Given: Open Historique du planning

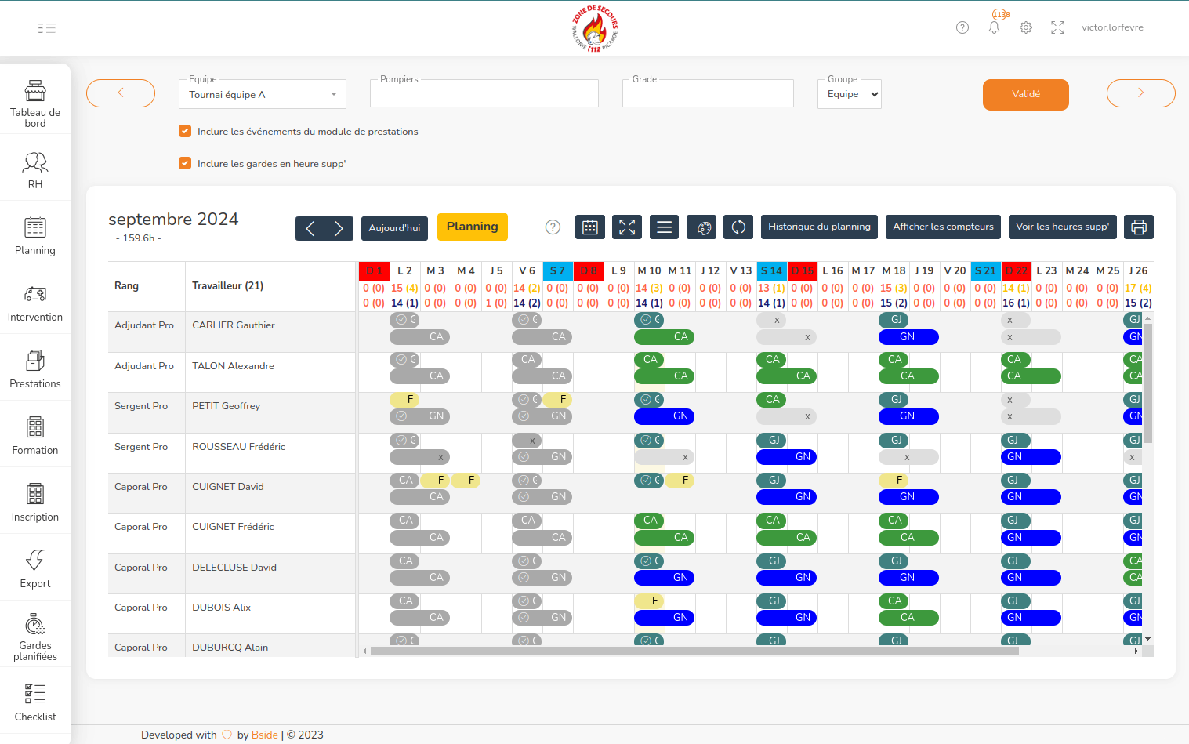Looking at the screenshot, I should [819, 227].
